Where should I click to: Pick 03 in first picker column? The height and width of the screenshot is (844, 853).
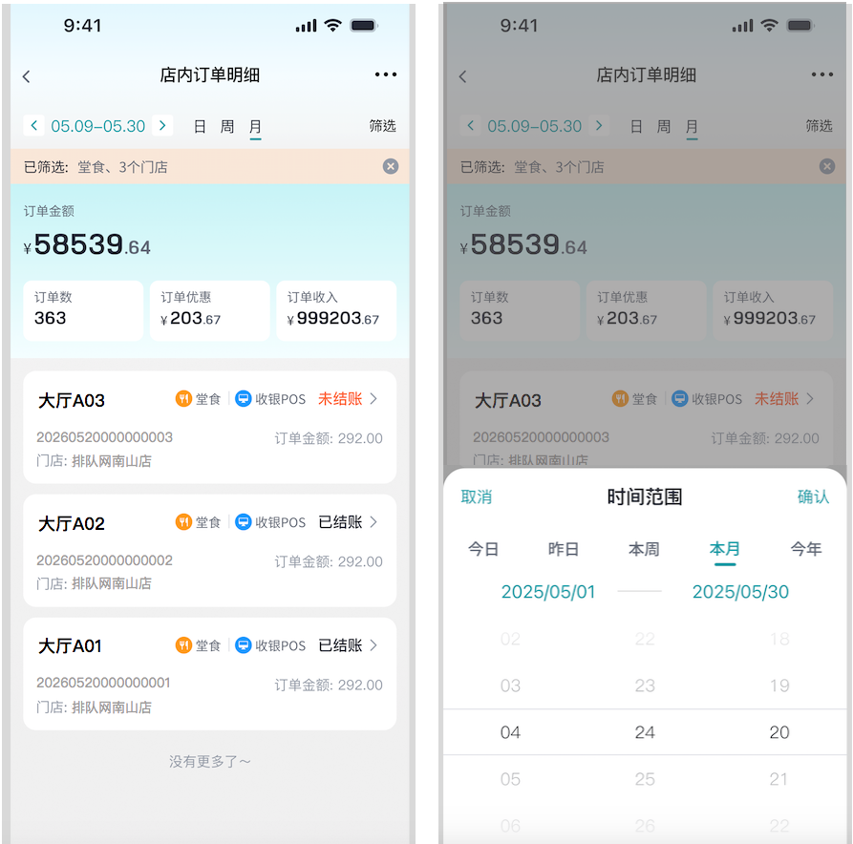click(510, 686)
